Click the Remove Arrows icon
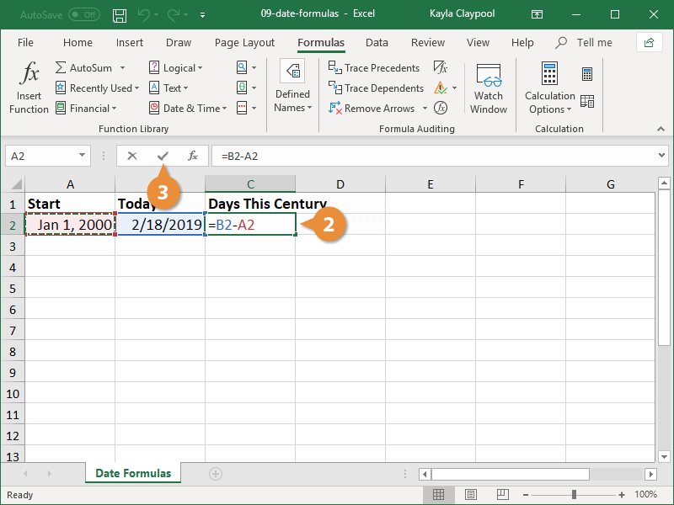The height and width of the screenshot is (505, 674). coord(374,108)
